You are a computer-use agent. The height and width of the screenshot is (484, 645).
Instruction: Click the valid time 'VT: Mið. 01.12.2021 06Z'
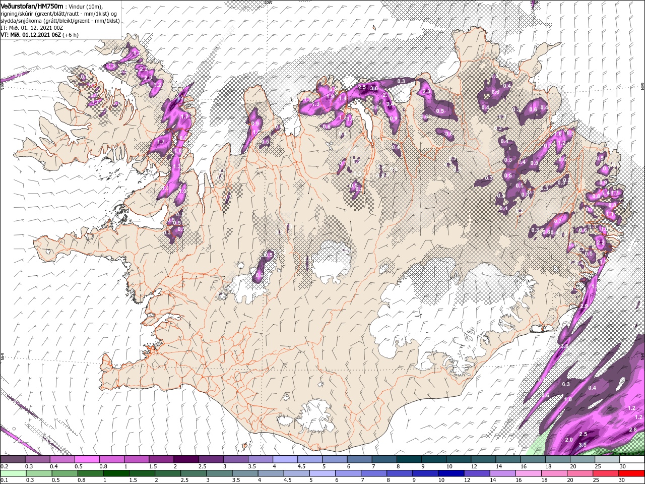(x=31, y=35)
